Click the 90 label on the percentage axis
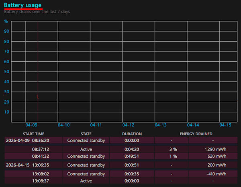Viewport: 241px width, 187px height. point(6,31)
